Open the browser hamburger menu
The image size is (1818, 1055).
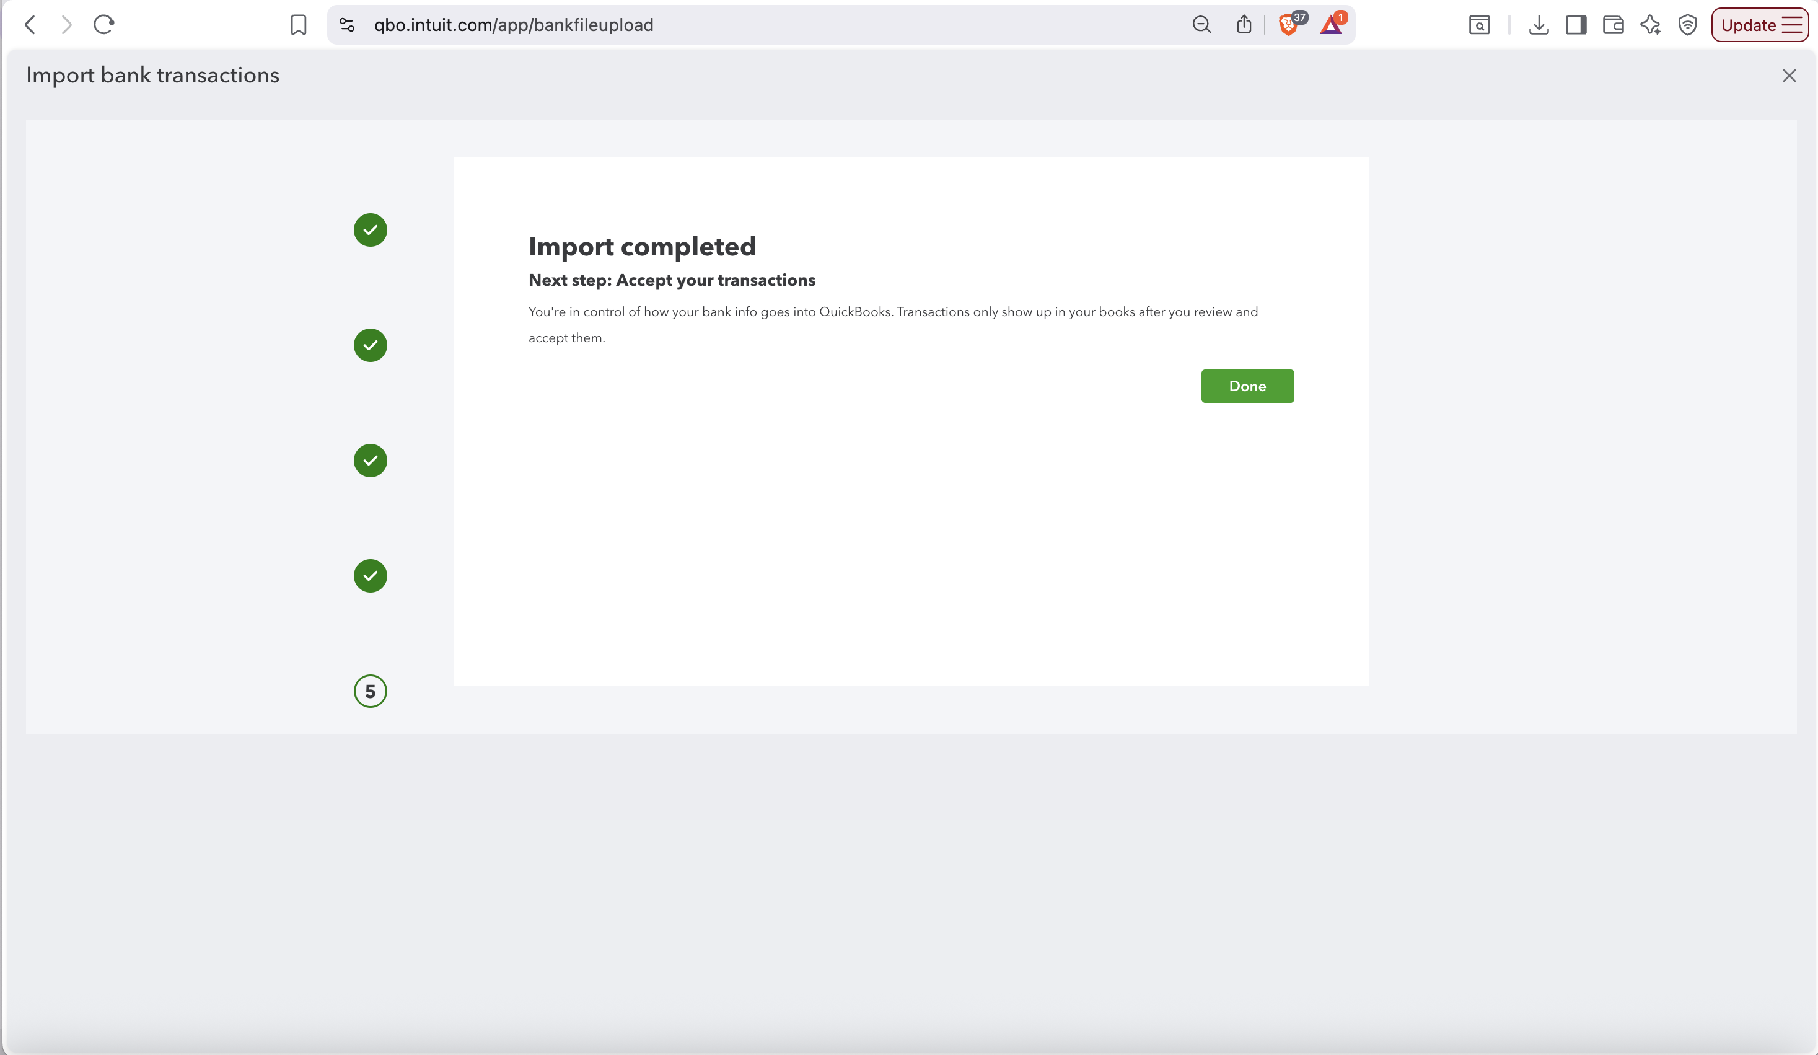(x=1792, y=25)
